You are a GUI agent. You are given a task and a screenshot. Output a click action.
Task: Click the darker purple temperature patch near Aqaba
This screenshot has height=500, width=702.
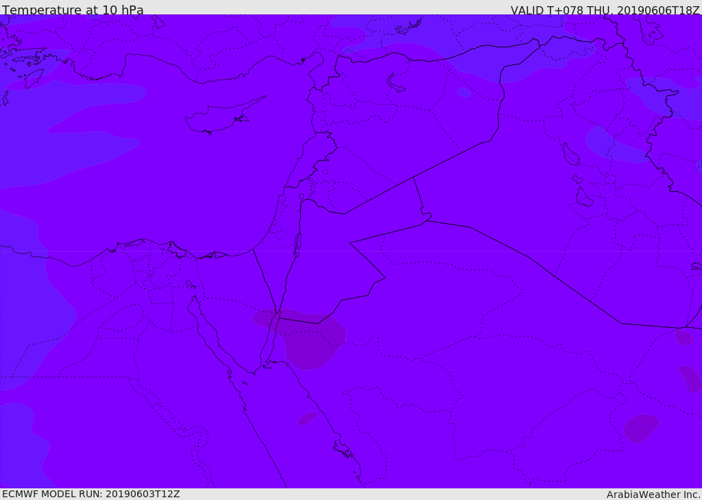coord(299,338)
